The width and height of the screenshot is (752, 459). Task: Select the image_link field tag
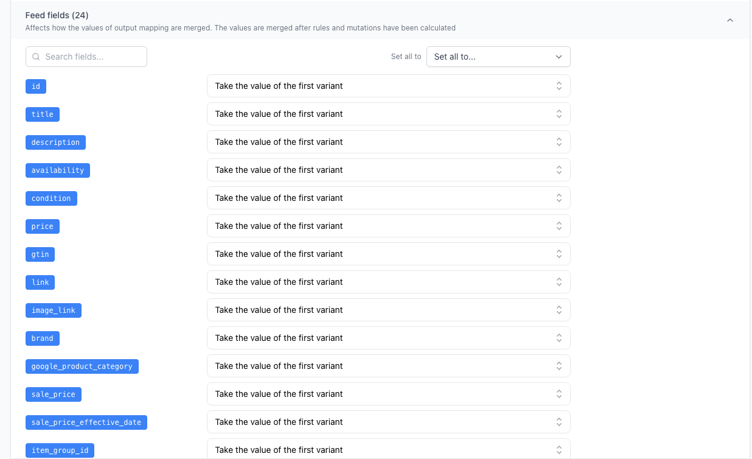click(53, 310)
